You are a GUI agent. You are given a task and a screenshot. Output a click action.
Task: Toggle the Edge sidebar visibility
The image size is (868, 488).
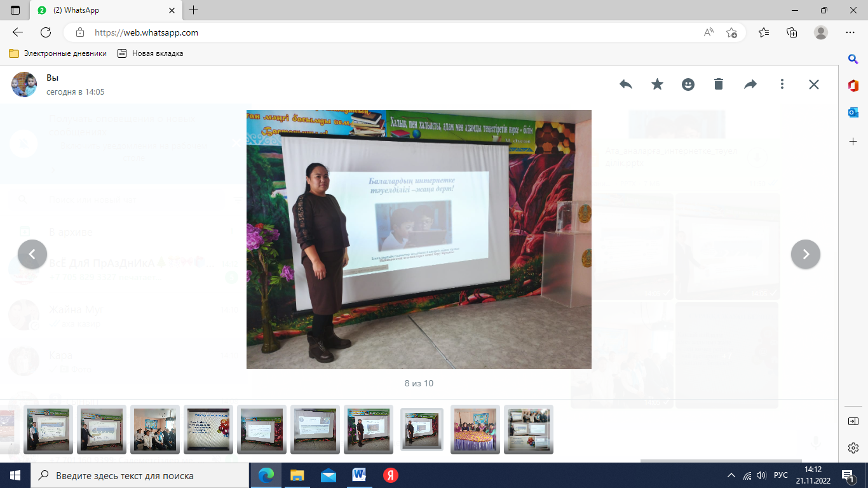[853, 421]
